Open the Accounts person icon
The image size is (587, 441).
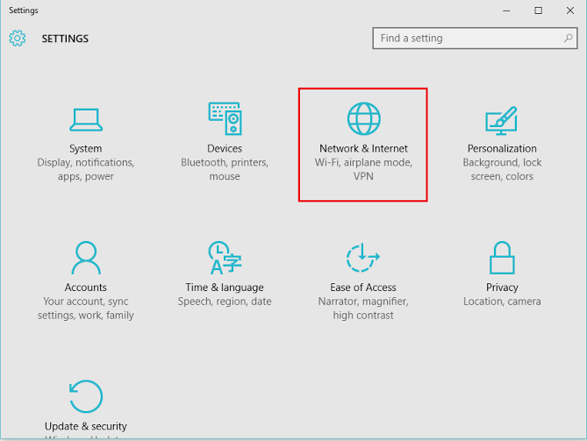(x=86, y=258)
